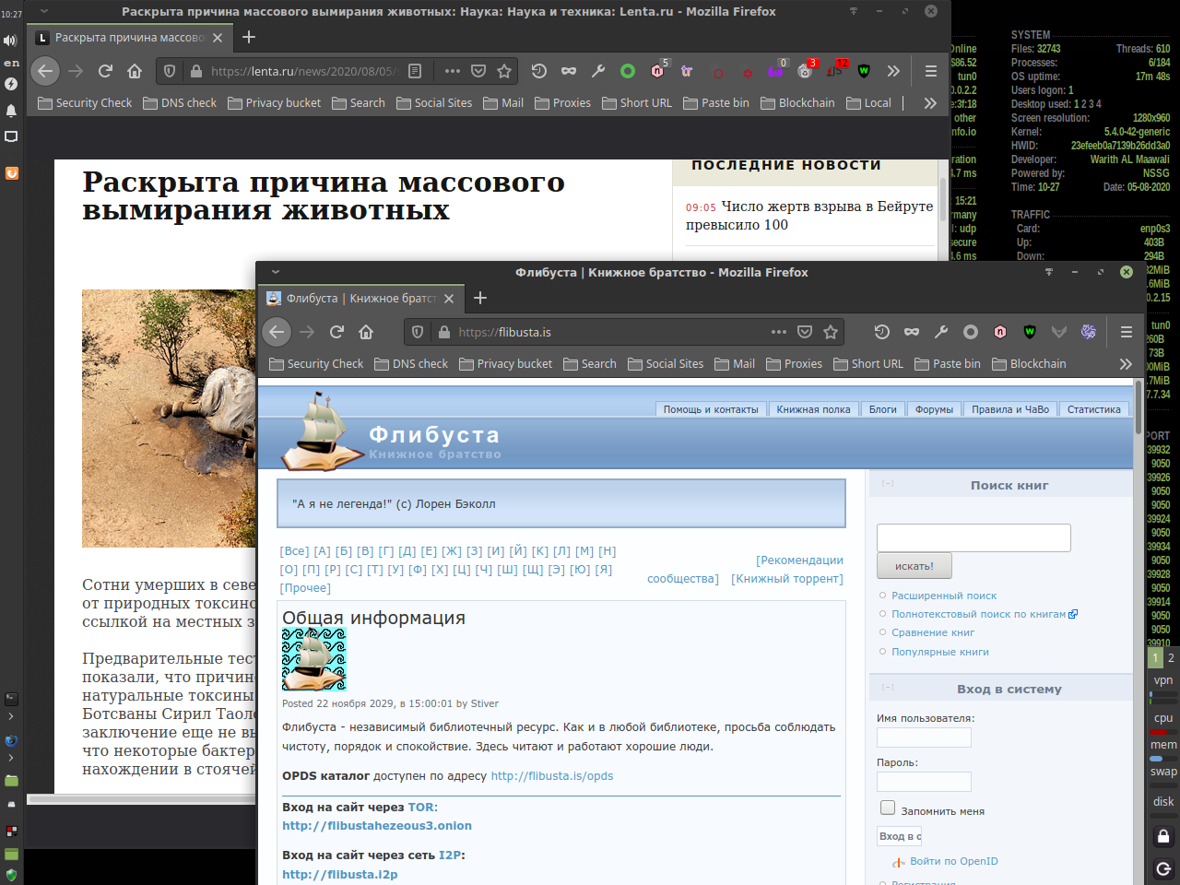Open new tab in Flibusta window
1180x885 pixels.
[x=479, y=298]
